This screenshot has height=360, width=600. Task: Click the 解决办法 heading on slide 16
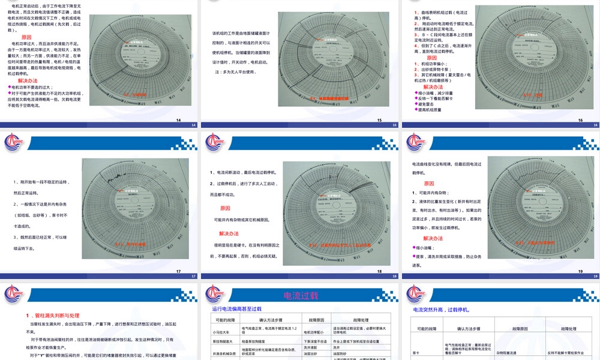[433, 87]
